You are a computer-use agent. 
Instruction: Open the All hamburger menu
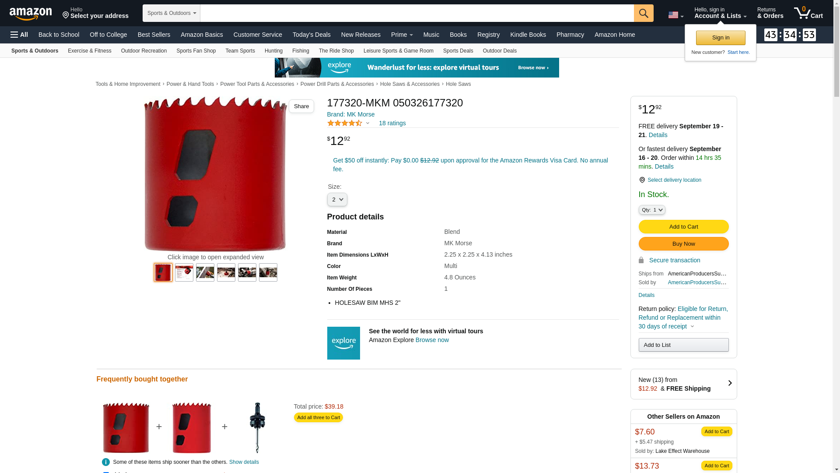19,35
